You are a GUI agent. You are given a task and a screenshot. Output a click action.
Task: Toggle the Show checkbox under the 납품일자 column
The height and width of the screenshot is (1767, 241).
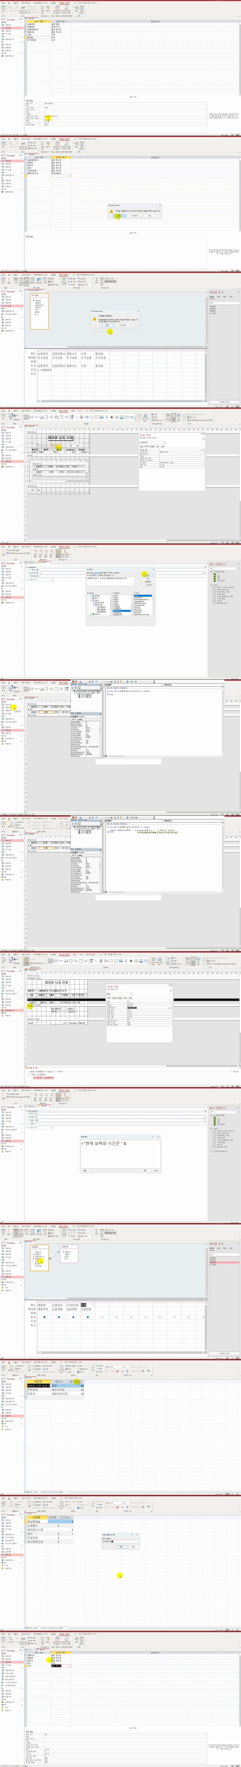point(59,1317)
